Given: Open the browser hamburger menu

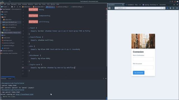Looking at the screenshot, I should (x=177, y=8).
